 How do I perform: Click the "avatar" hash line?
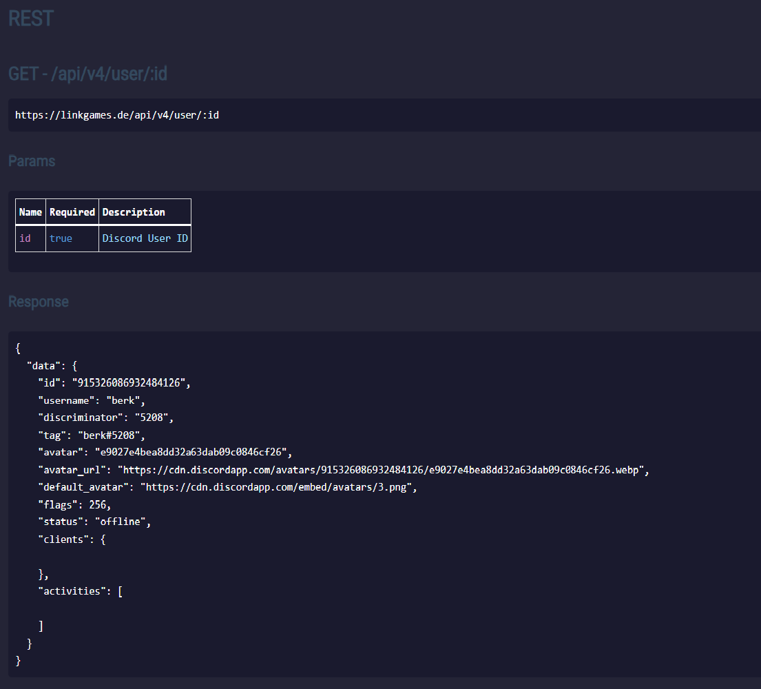coord(165,453)
